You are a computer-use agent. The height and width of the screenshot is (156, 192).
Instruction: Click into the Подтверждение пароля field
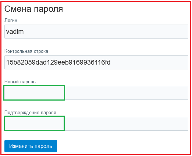pos(96,124)
